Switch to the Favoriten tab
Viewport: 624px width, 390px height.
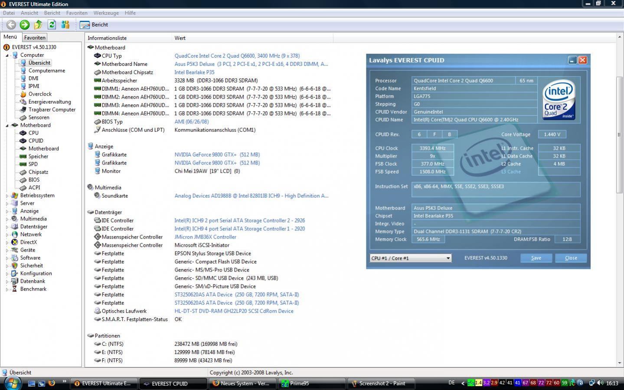pyautogui.click(x=35, y=38)
